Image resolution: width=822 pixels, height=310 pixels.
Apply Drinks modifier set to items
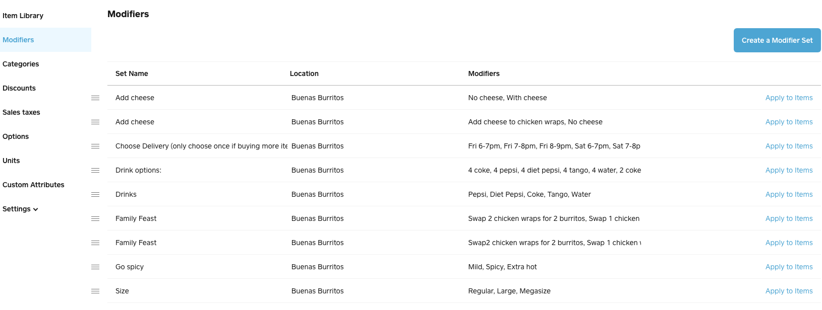coord(789,194)
